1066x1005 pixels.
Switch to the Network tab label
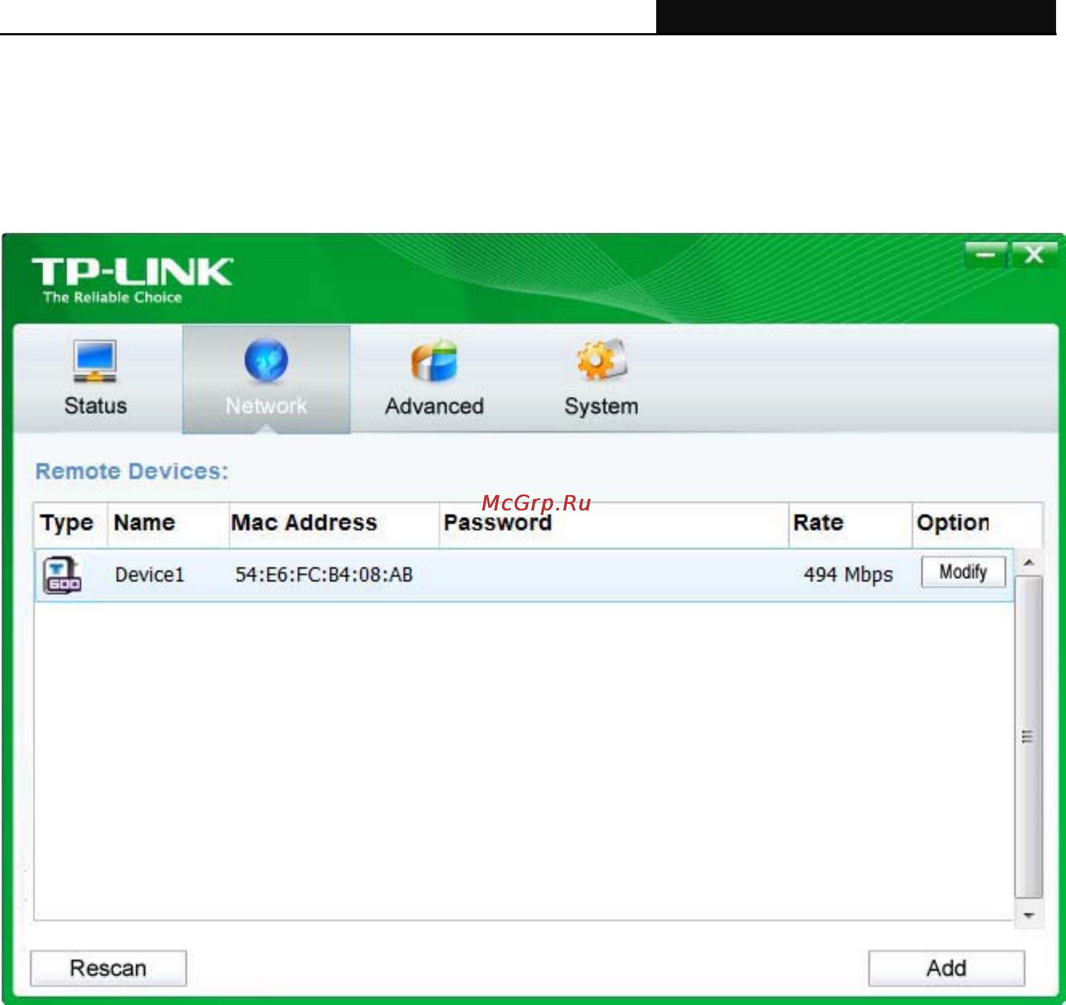coord(266,406)
